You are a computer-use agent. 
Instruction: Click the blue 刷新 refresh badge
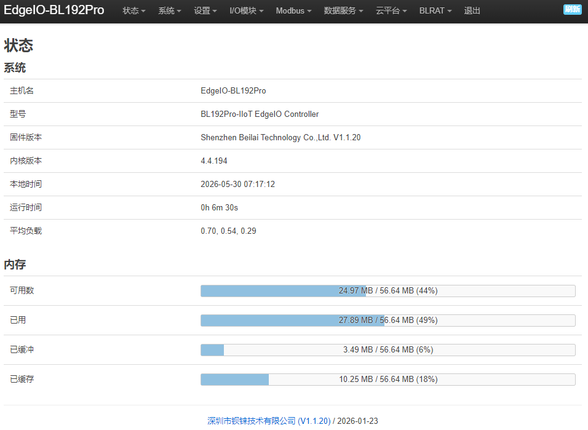(572, 9)
